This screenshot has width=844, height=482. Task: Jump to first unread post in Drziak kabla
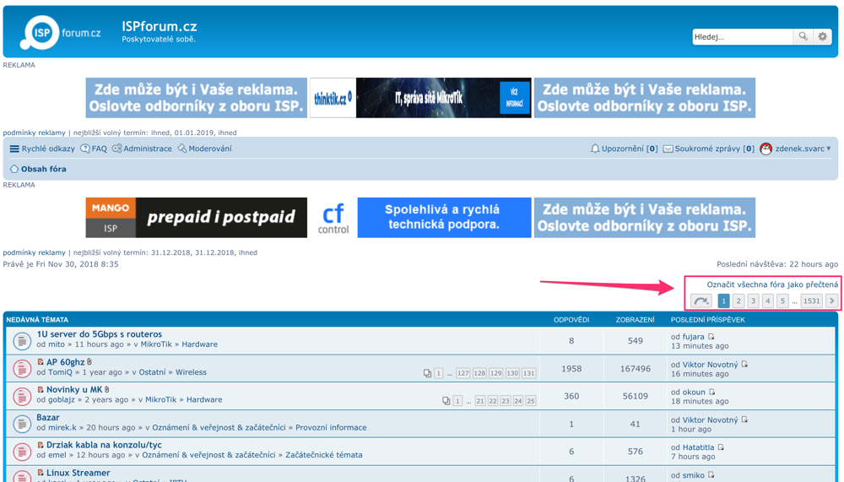coord(41,445)
